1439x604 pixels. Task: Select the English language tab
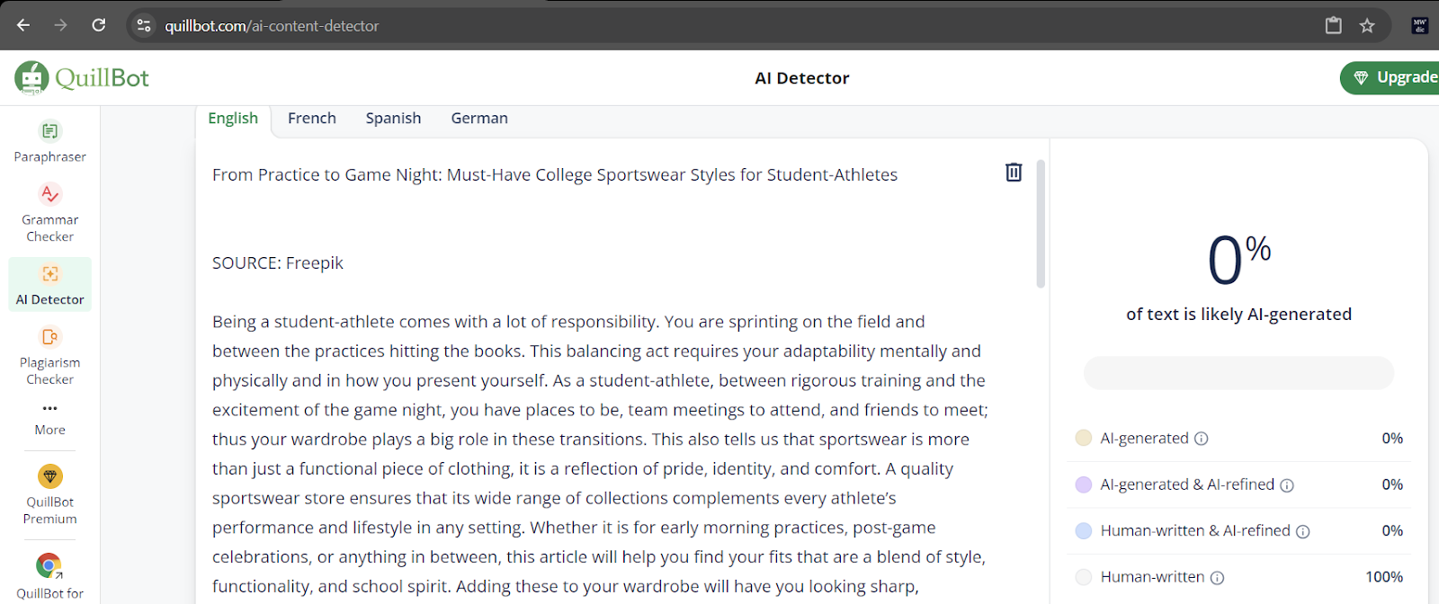(233, 119)
